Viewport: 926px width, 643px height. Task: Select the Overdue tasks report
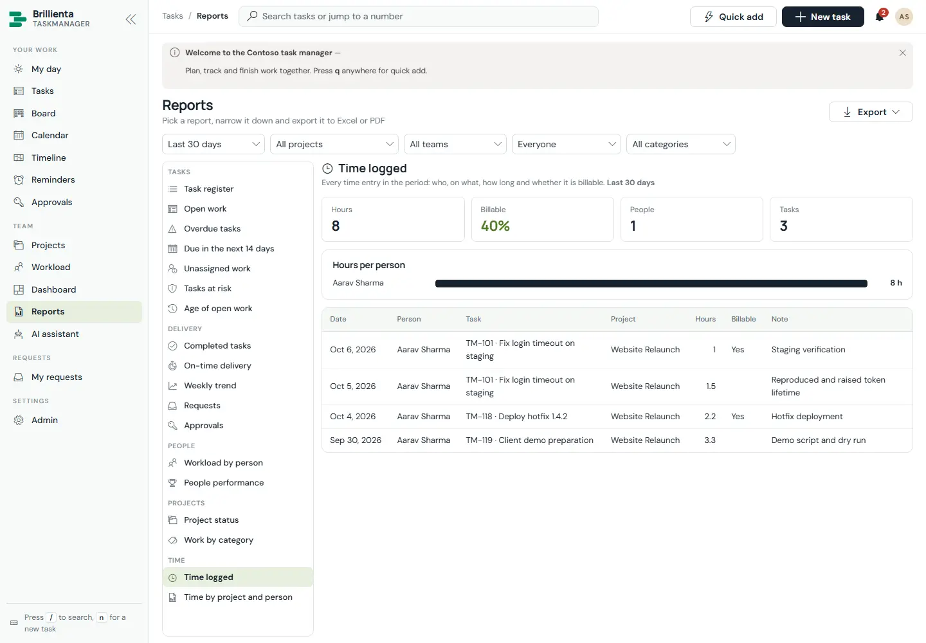pyautogui.click(x=238, y=228)
